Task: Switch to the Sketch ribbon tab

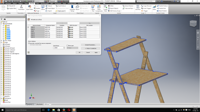Action: click(15, 3)
